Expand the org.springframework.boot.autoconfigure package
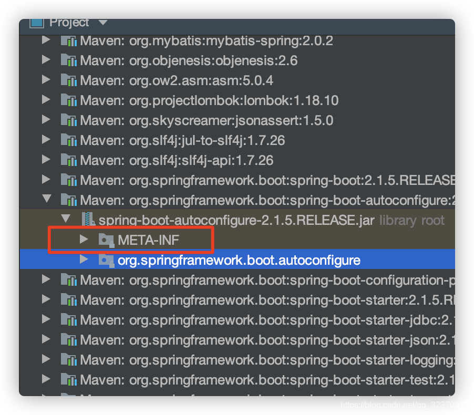474x415 pixels. click(x=84, y=260)
